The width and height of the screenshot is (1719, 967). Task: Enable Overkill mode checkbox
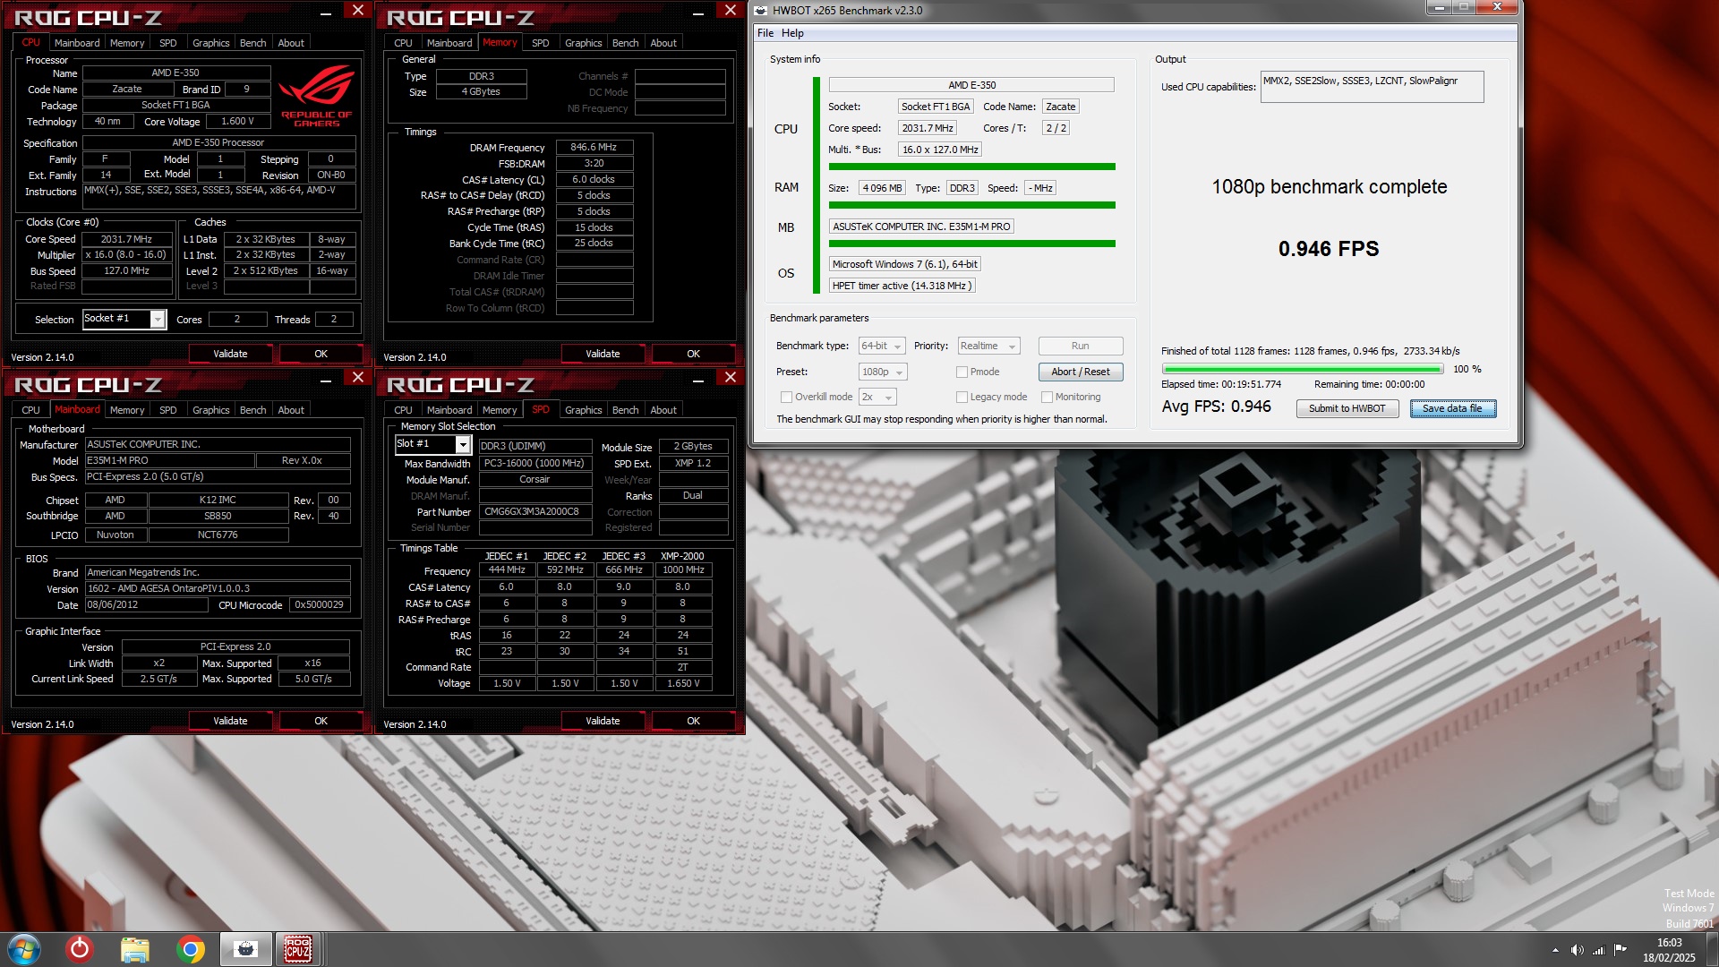(786, 397)
